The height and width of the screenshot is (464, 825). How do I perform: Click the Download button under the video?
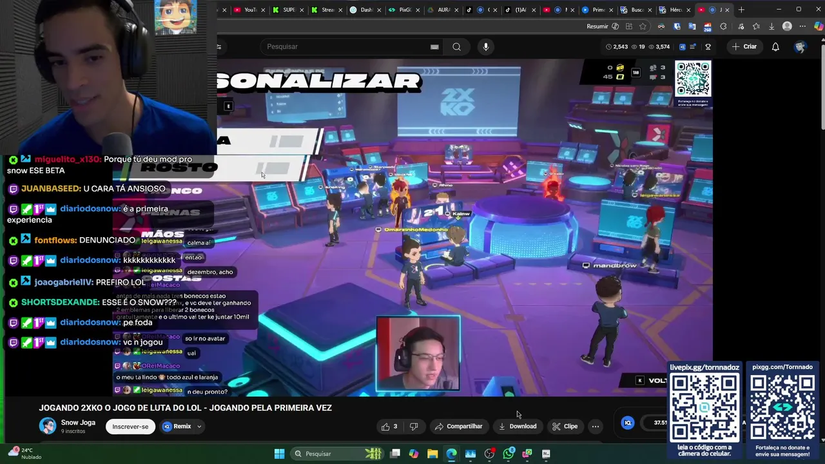click(517, 426)
